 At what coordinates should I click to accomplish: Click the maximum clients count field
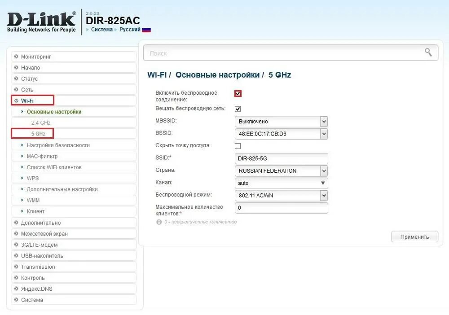[281, 208]
